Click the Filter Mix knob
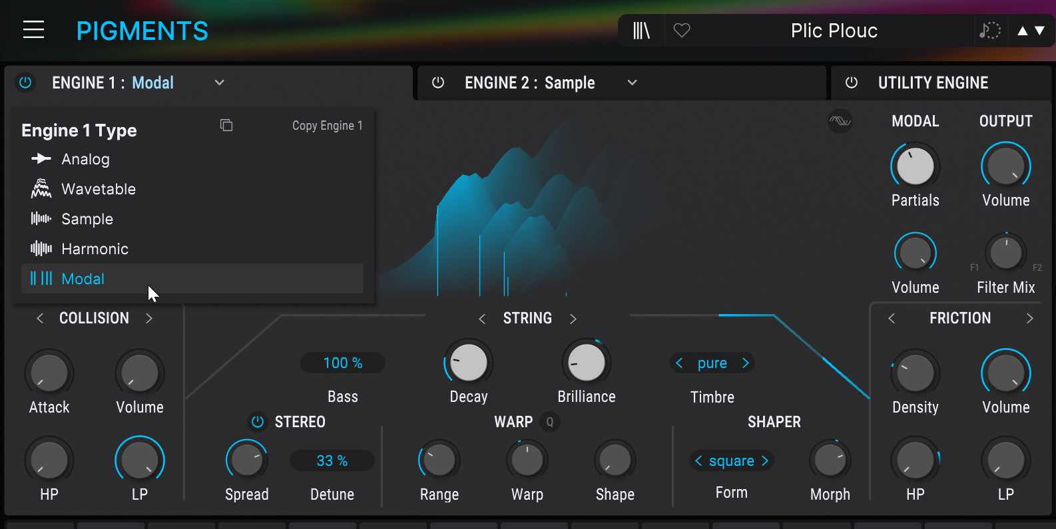The image size is (1056, 529). coord(1006,254)
